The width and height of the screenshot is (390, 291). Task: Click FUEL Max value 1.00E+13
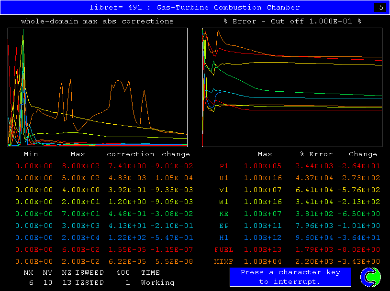(263, 249)
